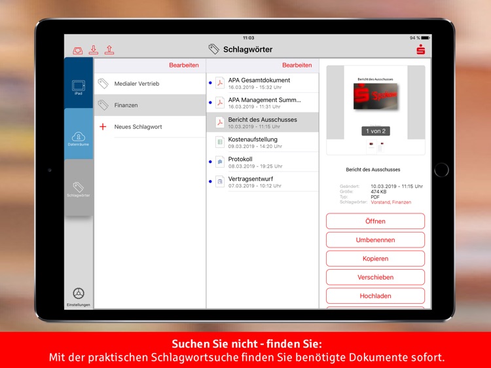Click the red plus icon
Image resolution: width=491 pixels, height=368 pixels.
coord(103,127)
